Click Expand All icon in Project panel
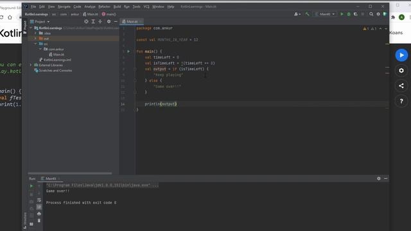The image size is (411, 231). (93, 21)
